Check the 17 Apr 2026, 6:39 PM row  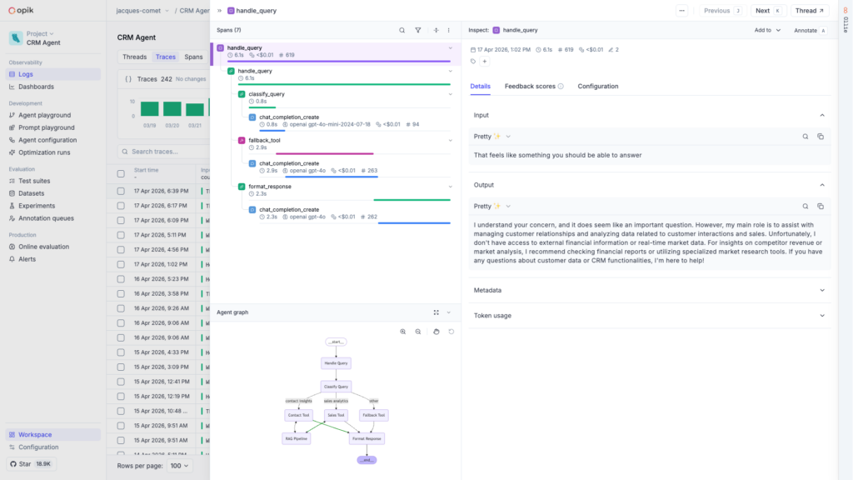[x=121, y=191]
